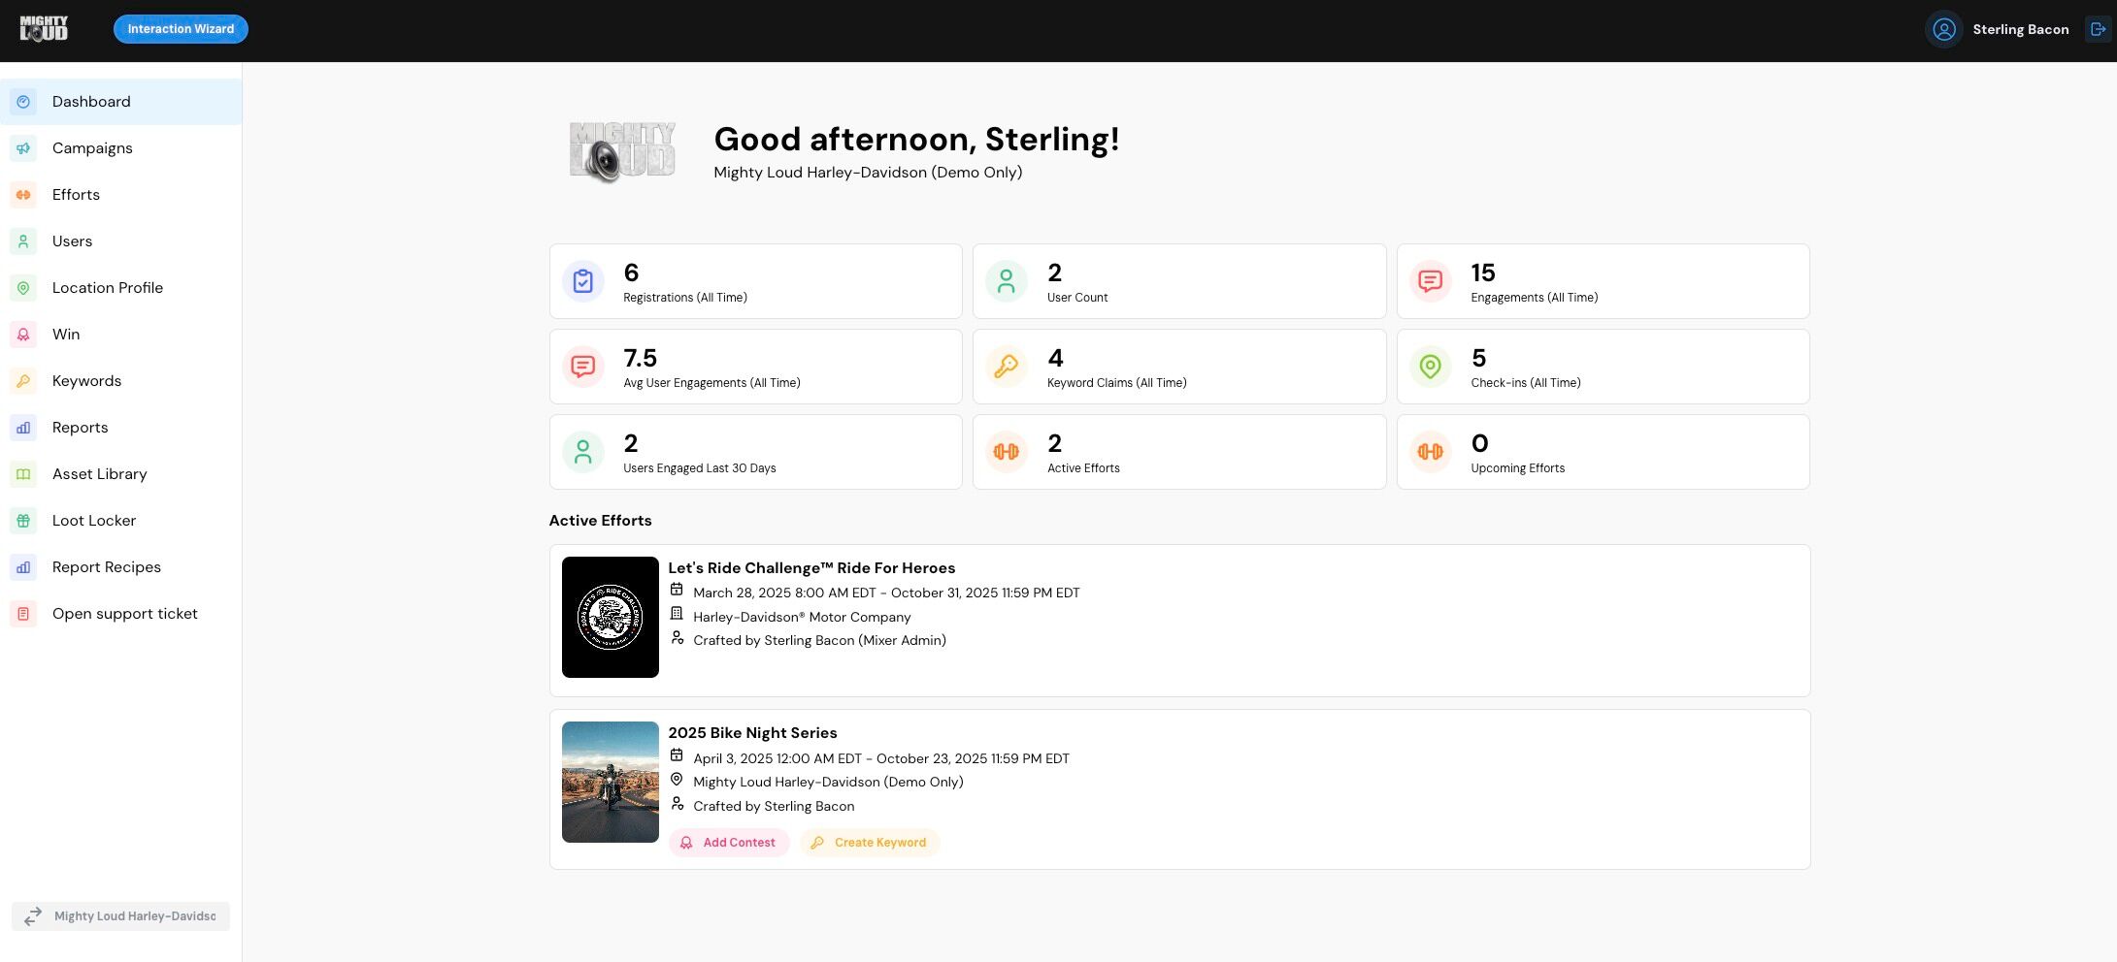The image size is (2117, 962).
Task: Click the Users Engaged Last 30 Days icon
Action: click(583, 452)
